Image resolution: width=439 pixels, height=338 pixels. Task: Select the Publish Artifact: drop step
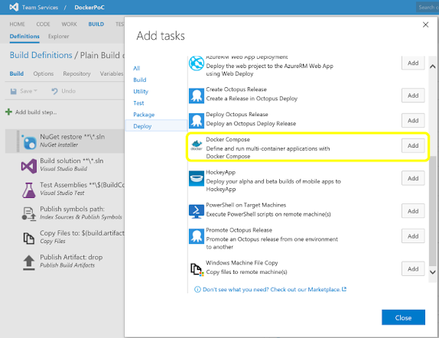click(x=71, y=261)
